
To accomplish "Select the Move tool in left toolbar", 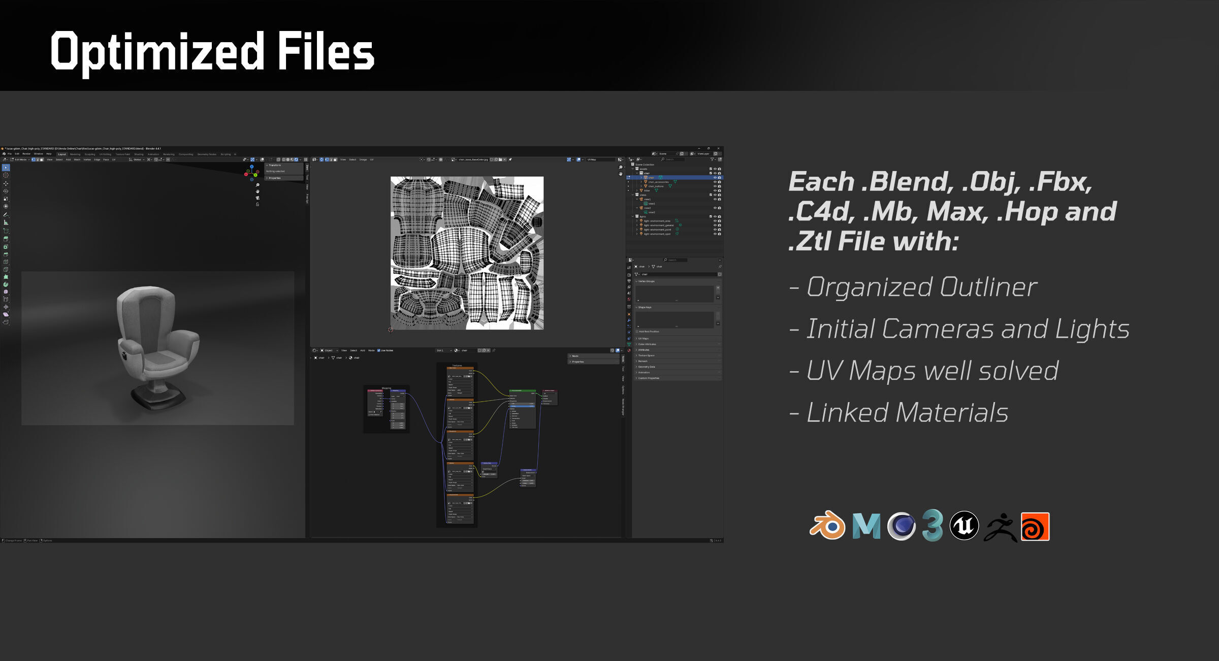I will (x=6, y=183).
